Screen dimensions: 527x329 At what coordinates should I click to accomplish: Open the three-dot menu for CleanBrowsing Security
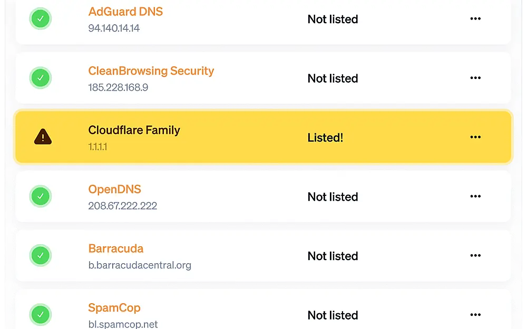(x=475, y=78)
